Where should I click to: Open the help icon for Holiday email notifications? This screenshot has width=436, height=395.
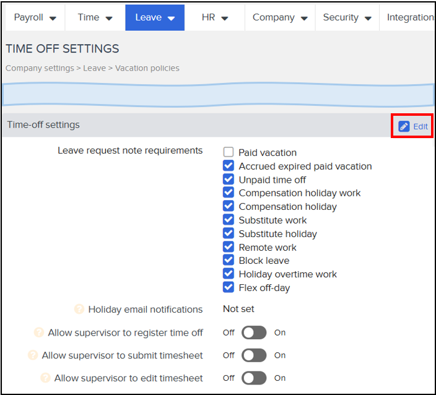click(x=79, y=309)
